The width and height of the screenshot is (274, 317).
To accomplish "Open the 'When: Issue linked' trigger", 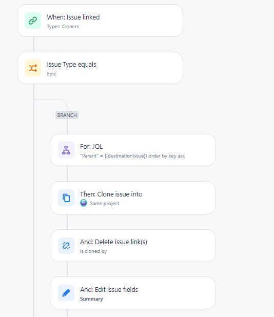I will pyautogui.click(x=100, y=21).
